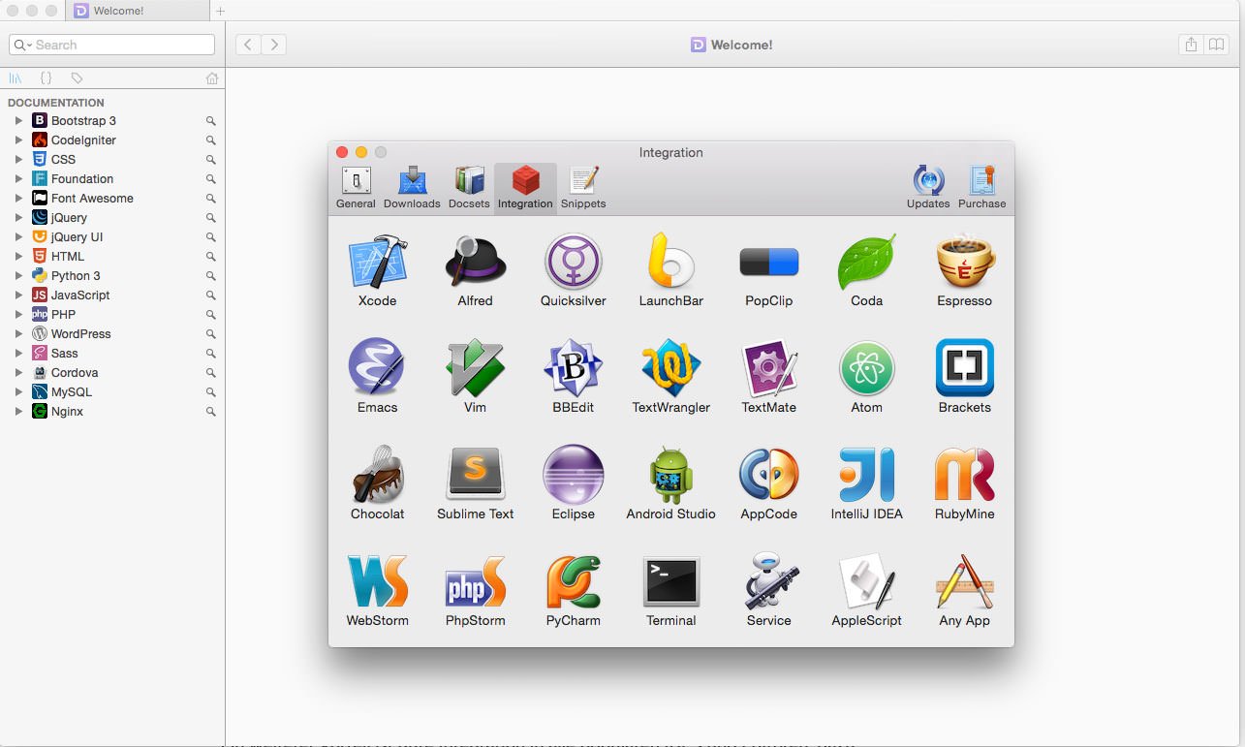This screenshot has width=1245, height=747.
Task: Choose the Sublime Text integration
Action: pos(475,474)
